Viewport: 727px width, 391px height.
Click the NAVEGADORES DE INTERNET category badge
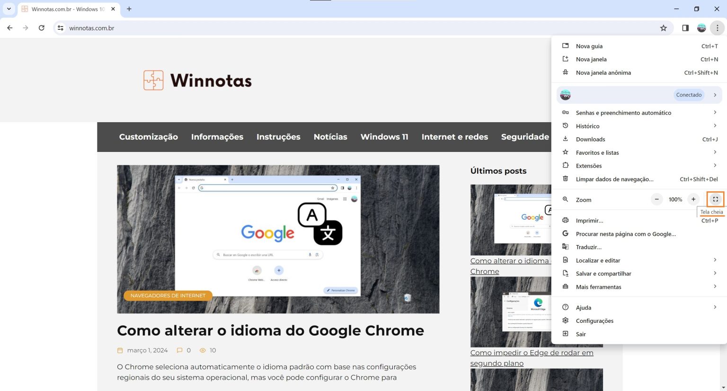[x=168, y=295]
